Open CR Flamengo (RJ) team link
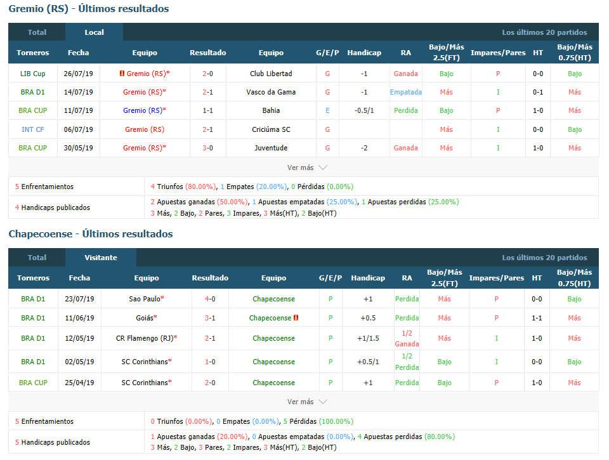Screen dimensions: 609x460 145,338
